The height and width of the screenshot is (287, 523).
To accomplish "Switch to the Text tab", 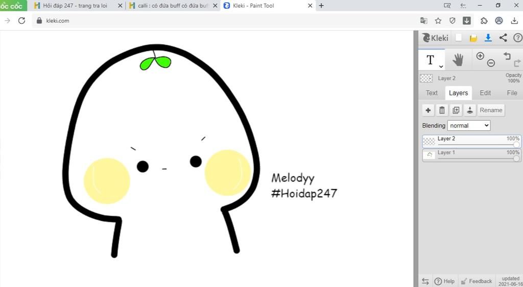I will point(431,93).
